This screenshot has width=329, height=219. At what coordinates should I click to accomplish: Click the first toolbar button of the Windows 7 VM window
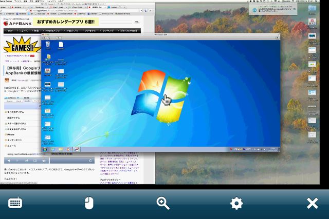[x=44, y=38]
